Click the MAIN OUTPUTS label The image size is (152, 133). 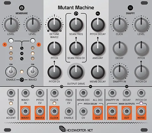127,104
